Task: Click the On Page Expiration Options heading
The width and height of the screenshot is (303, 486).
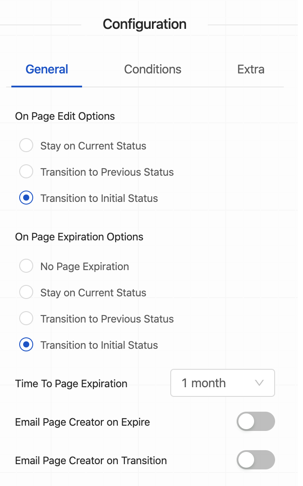Action: pos(79,237)
